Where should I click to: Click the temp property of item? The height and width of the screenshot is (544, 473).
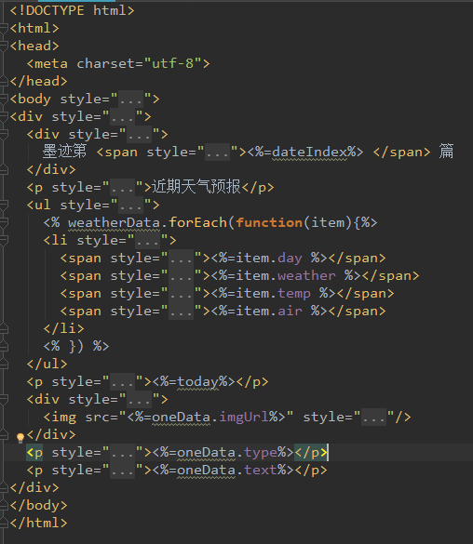coord(294,294)
